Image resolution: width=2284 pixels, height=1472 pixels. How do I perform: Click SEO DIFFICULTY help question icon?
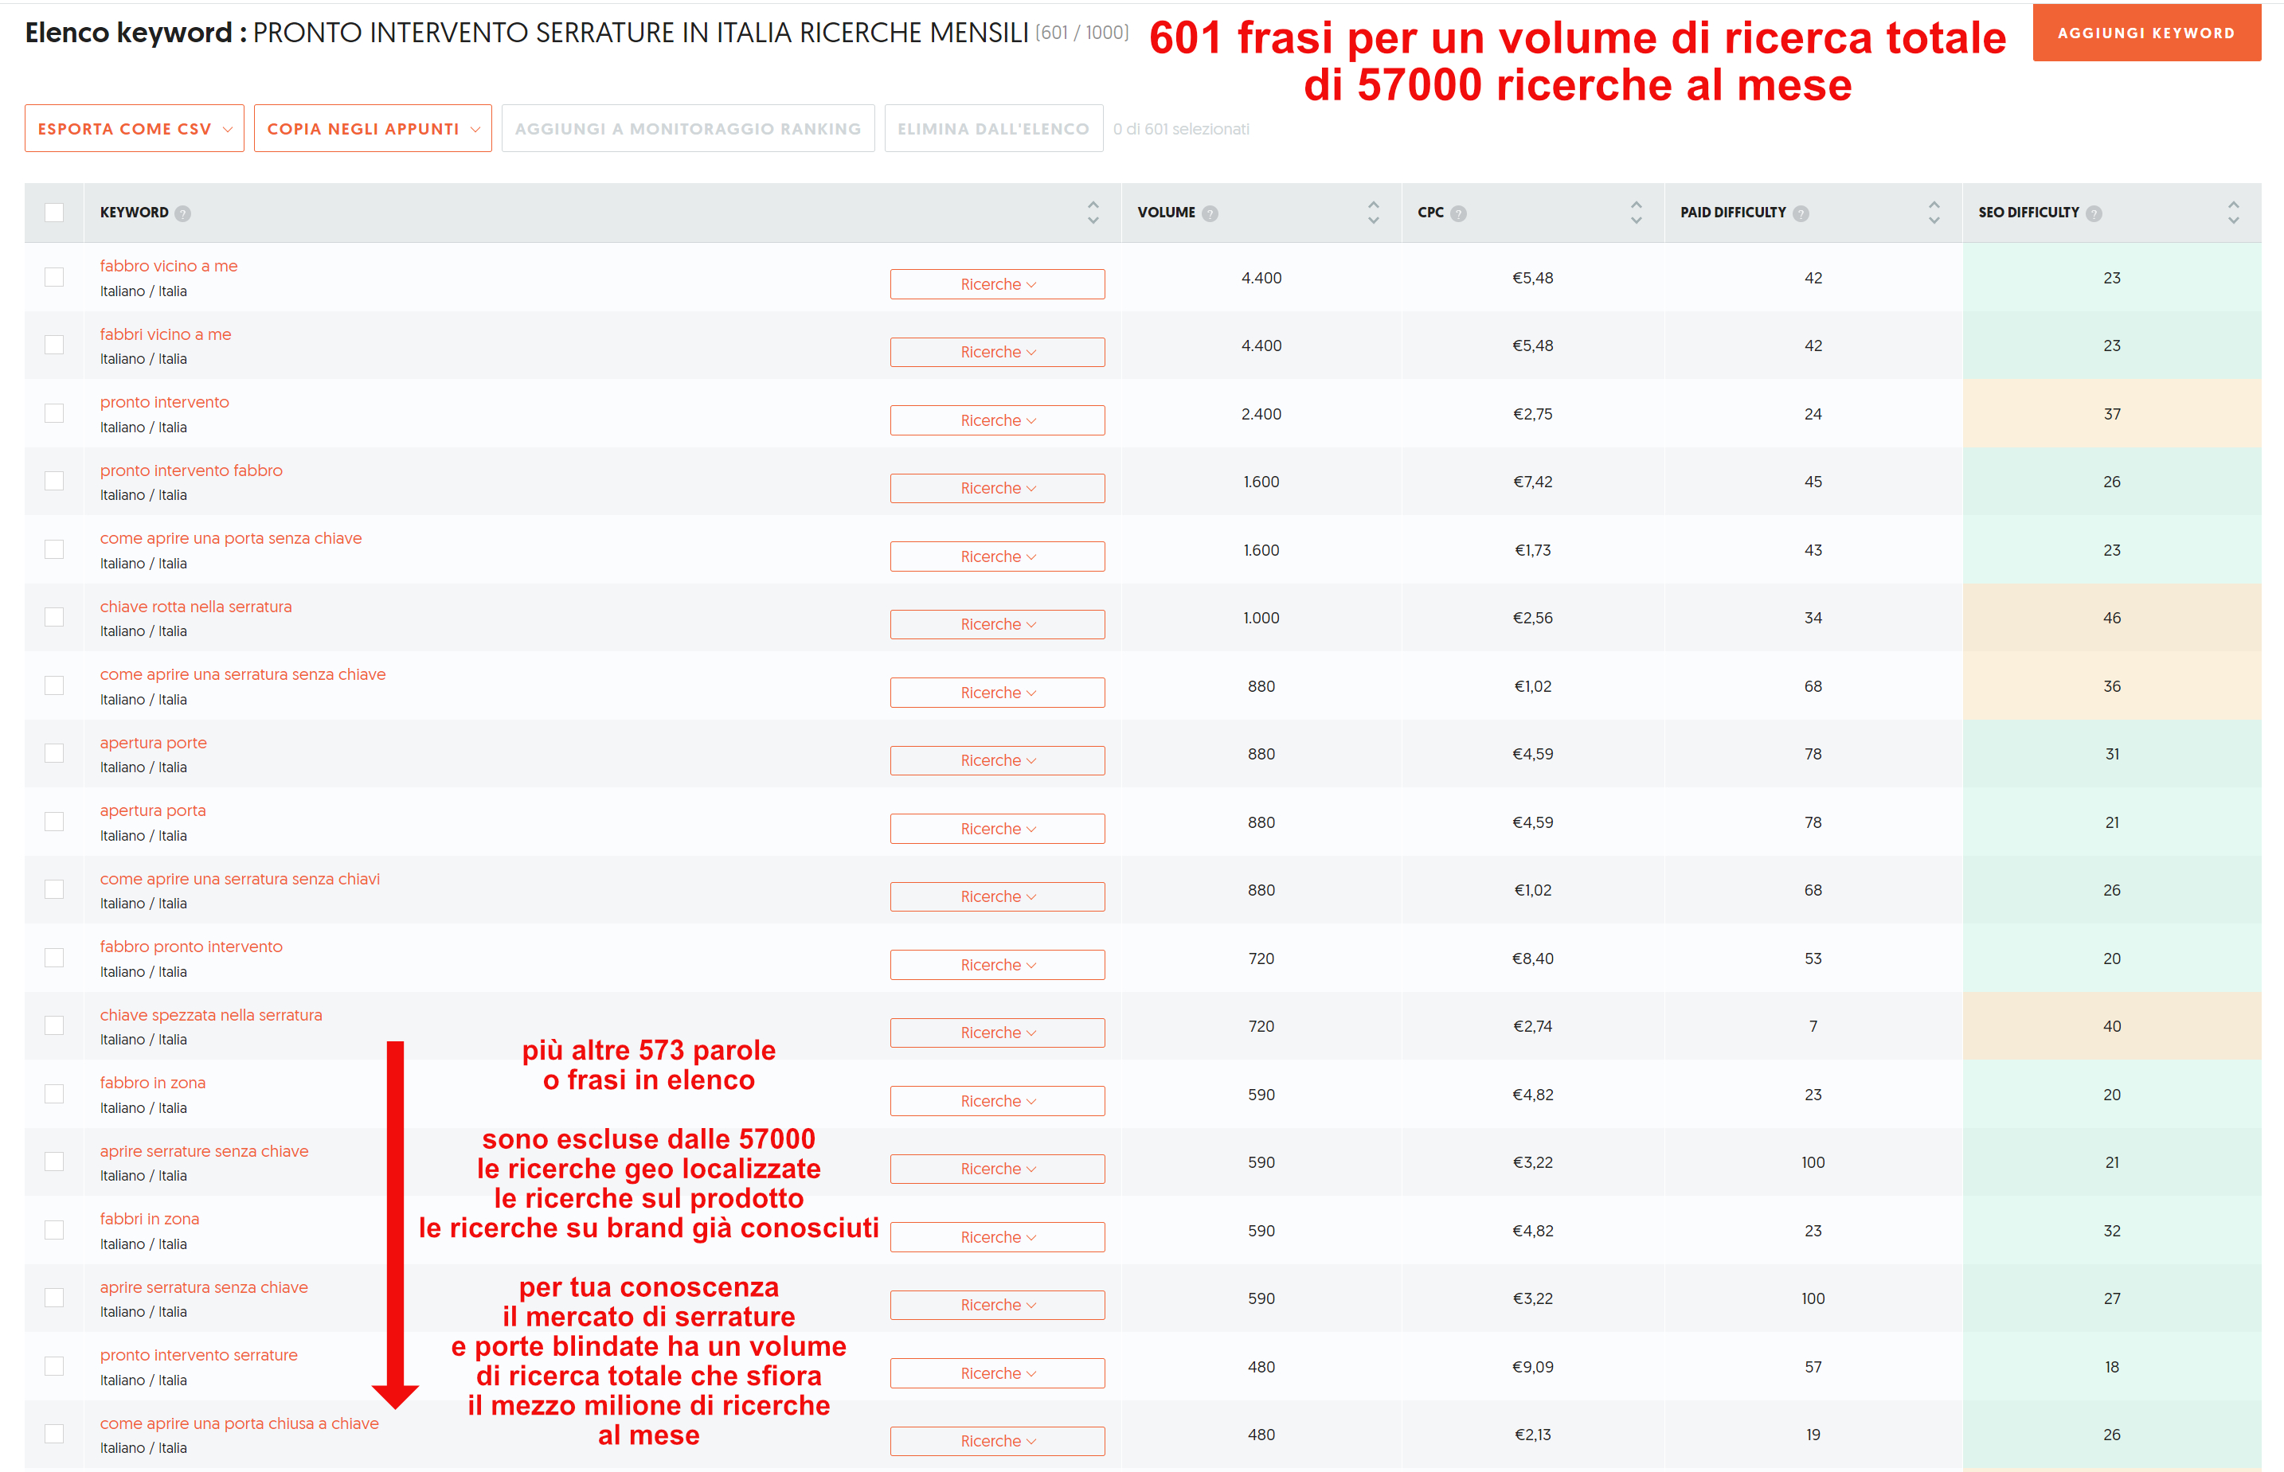pos(2093,213)
